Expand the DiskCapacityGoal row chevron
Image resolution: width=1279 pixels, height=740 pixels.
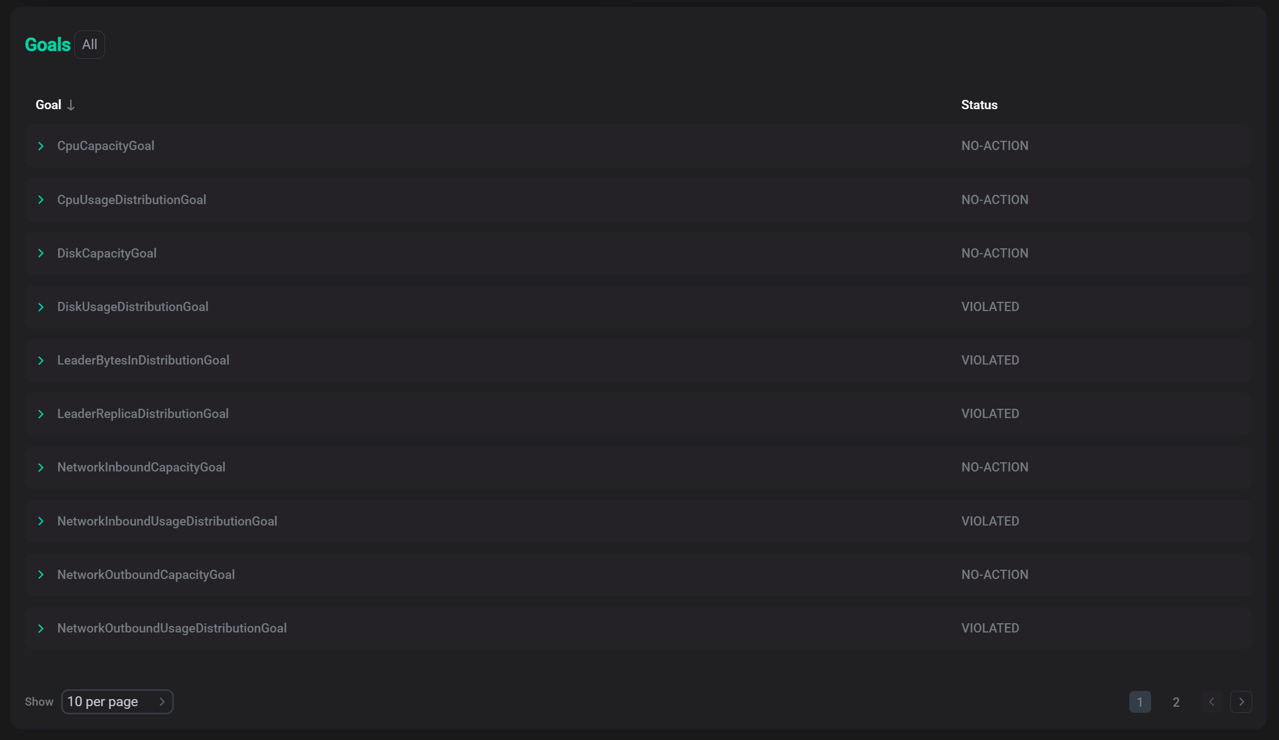(41, 253)
